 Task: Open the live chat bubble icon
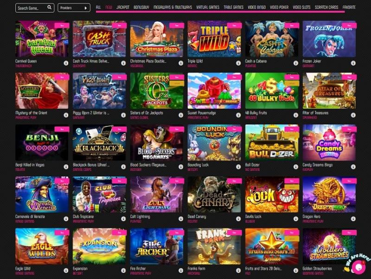point(358,267)
